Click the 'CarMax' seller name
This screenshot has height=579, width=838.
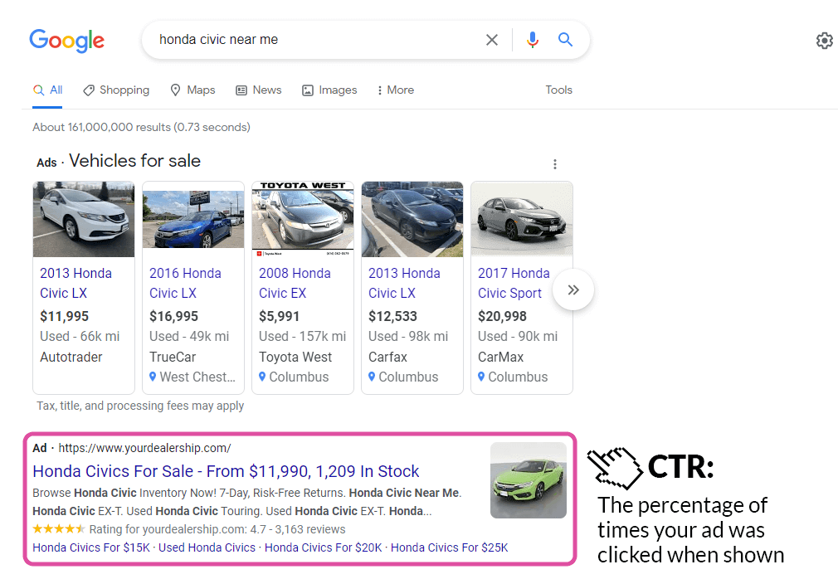click(x=501, y=357)
